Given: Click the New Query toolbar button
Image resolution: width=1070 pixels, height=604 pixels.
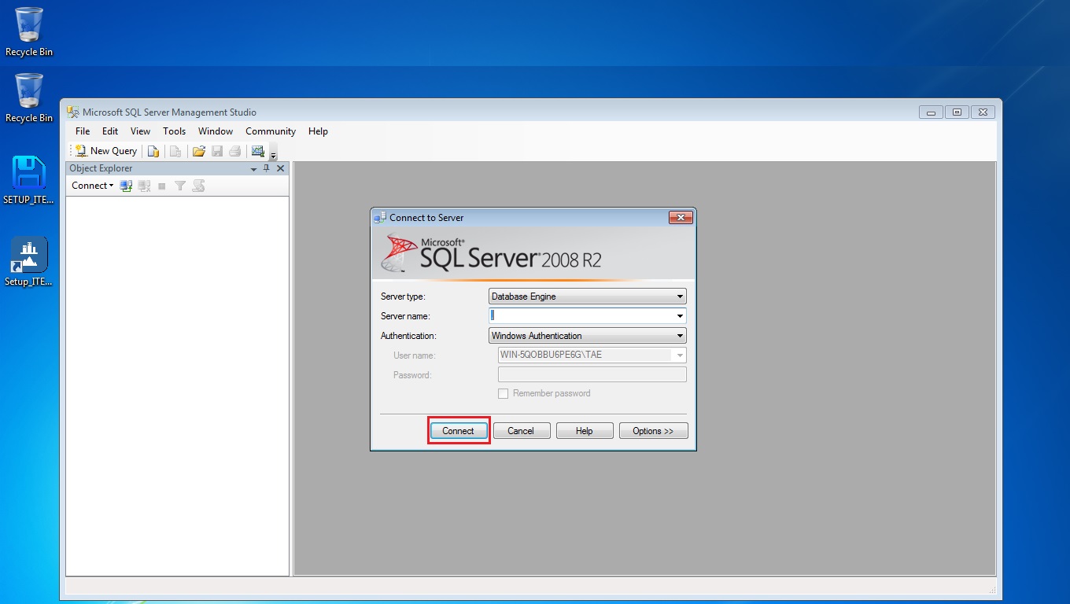Looking at the screenshot, I should pyautogui.click(x=106, y=151).
